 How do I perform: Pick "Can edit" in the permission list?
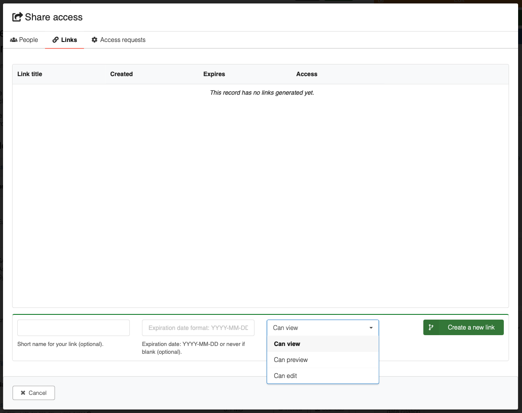pos(286,376)
